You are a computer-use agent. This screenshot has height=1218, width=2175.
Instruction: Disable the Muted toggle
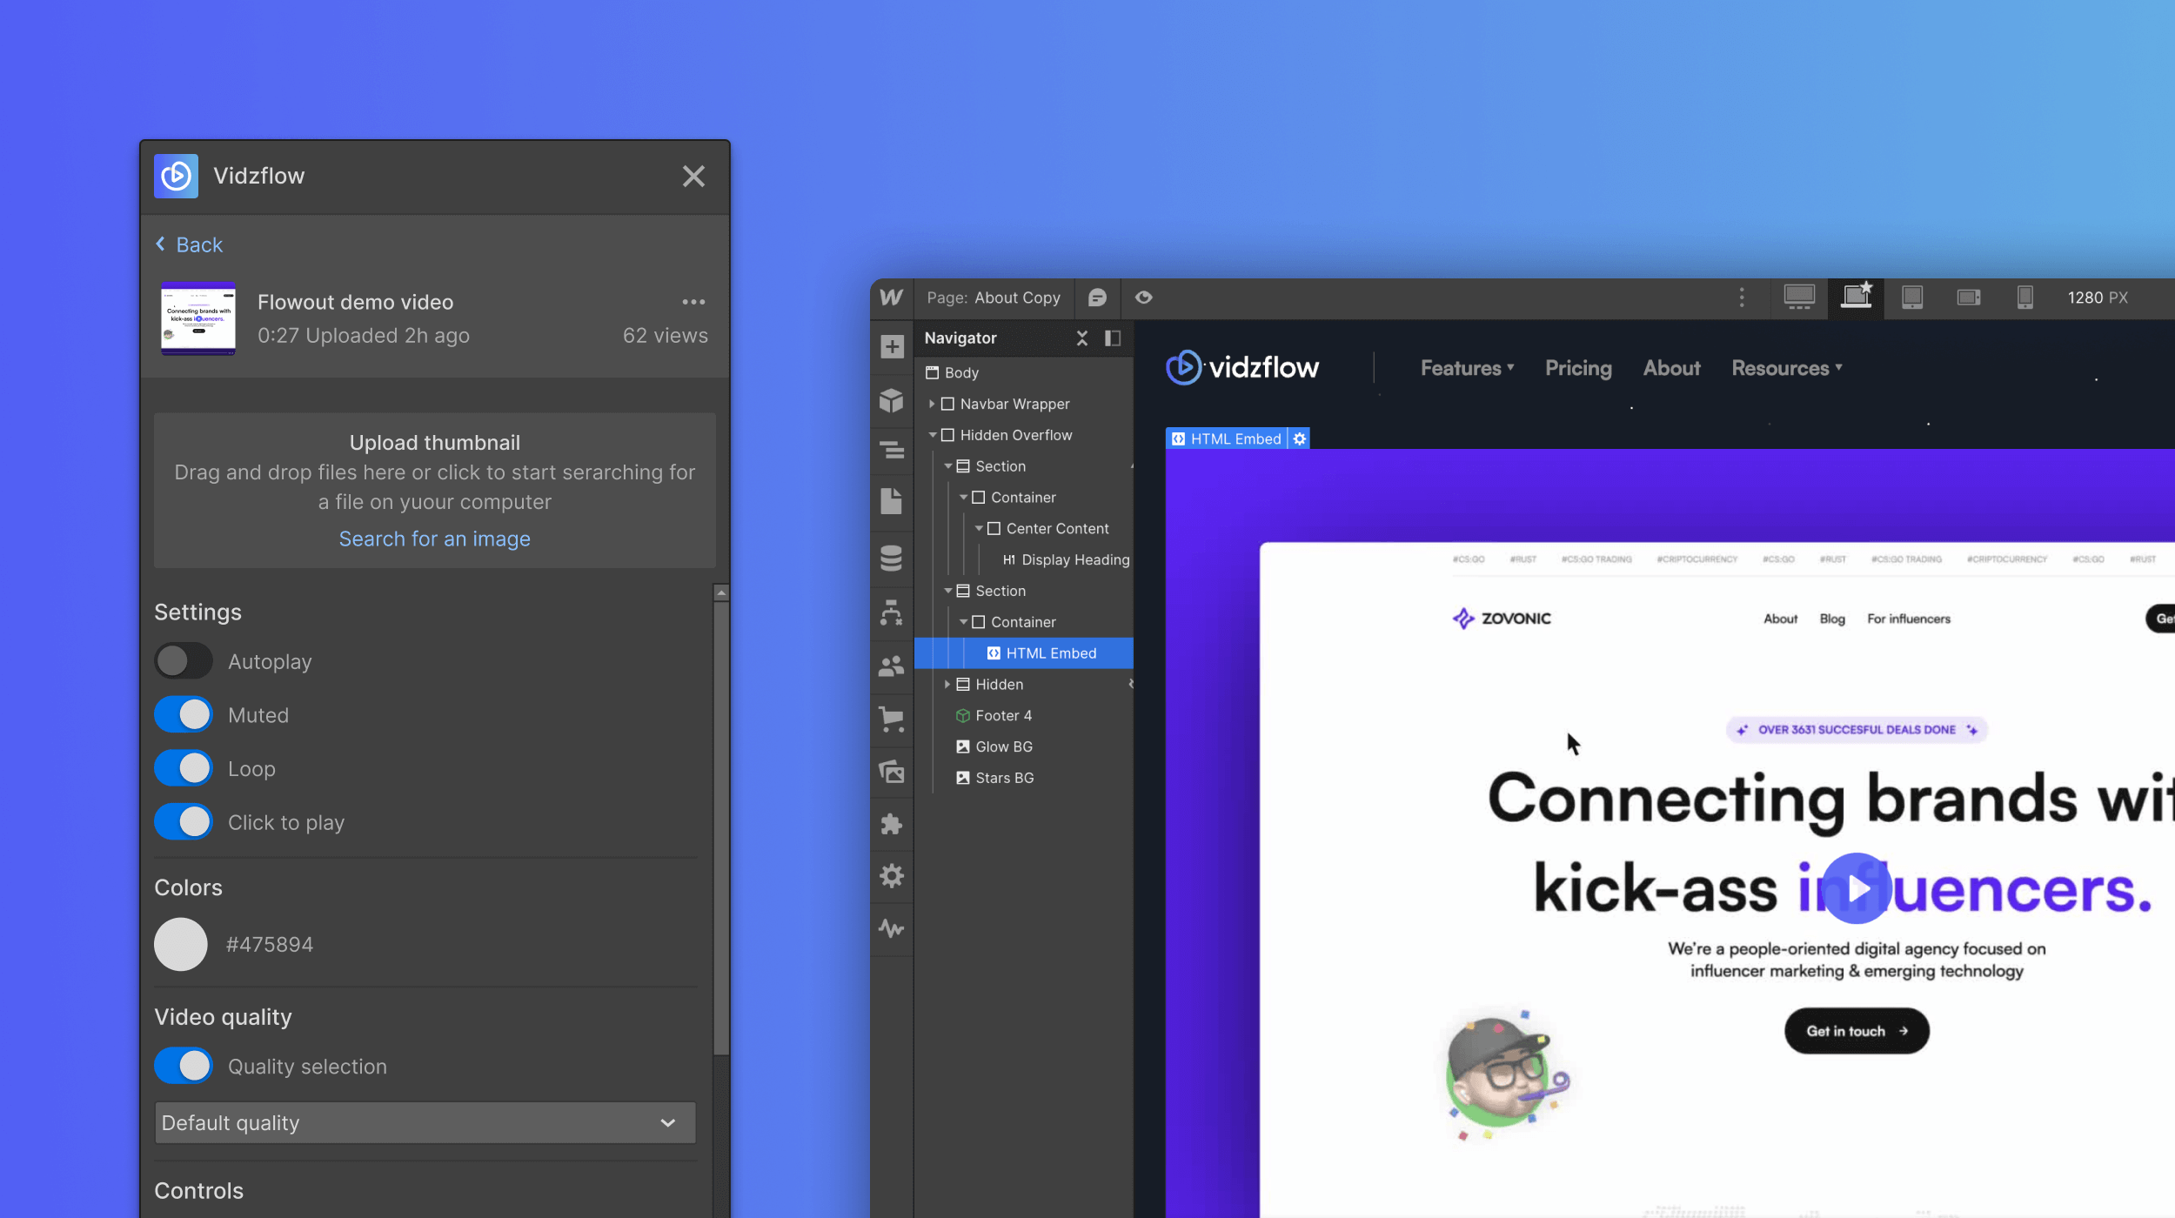[x=183, y=714]
